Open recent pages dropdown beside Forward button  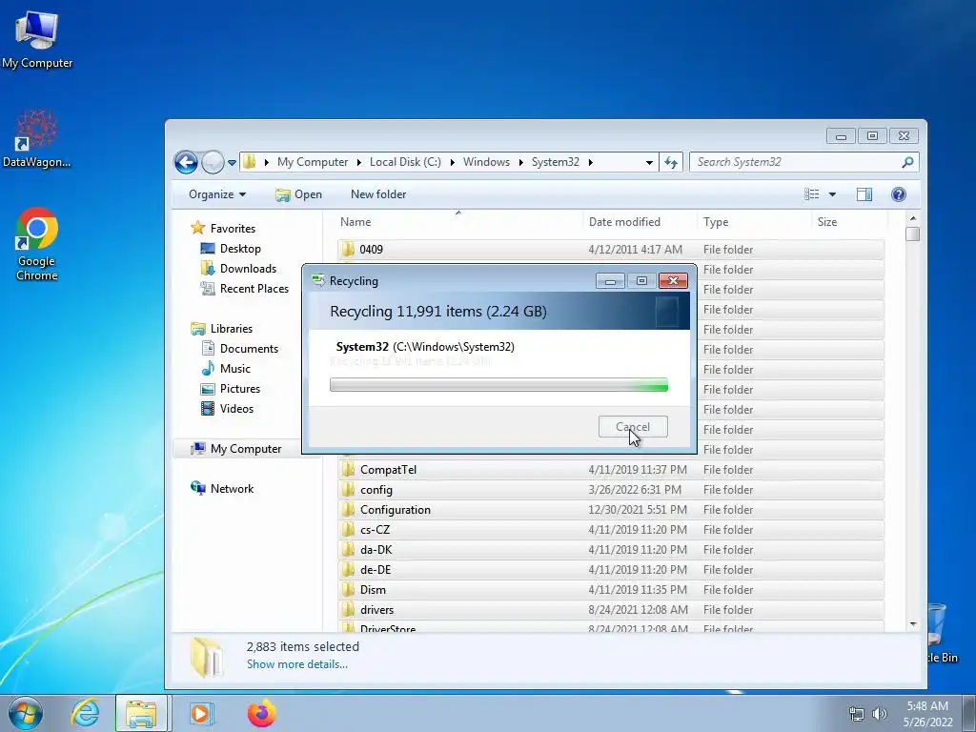(232, 162)
